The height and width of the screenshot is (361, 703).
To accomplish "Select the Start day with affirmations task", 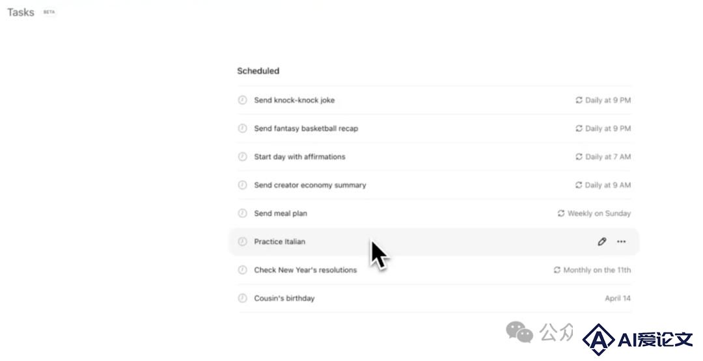I will [x=434, y=157].
